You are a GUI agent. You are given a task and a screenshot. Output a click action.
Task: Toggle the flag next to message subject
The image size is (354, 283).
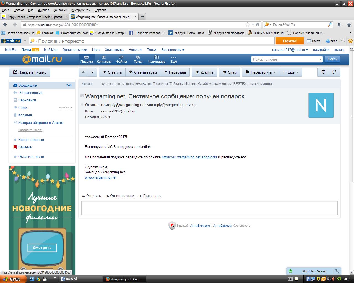coord(82,96)
